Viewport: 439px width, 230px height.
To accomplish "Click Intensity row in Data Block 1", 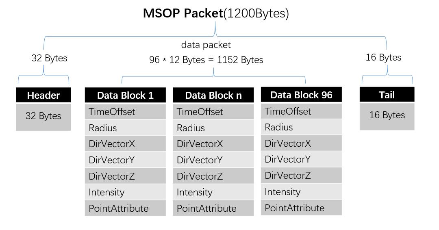I will (x=125, y=192).
